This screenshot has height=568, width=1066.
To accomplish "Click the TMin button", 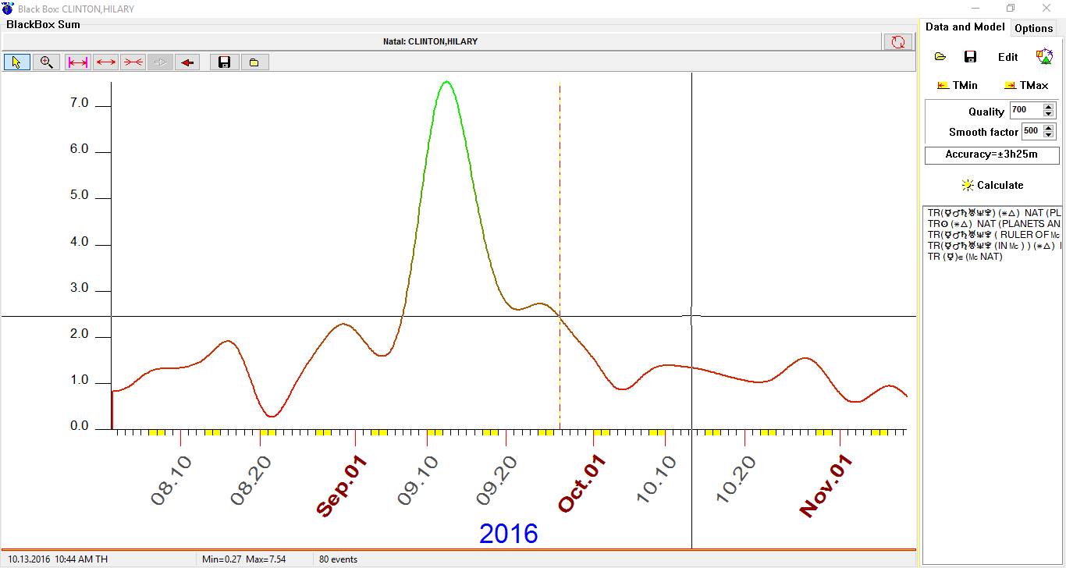I will tap(958, 85).
